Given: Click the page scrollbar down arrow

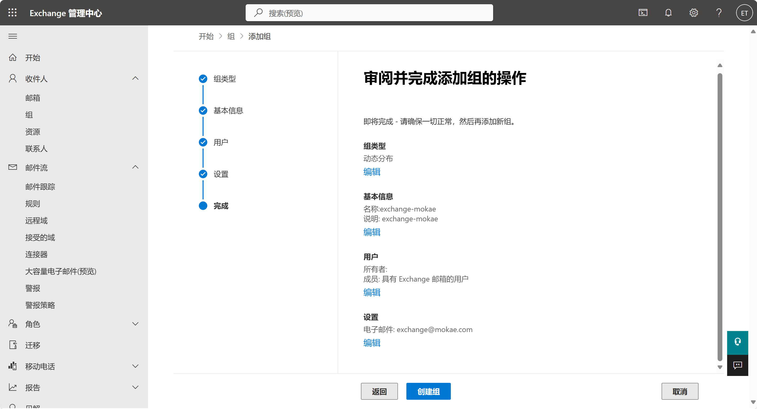Looking at the screenshot, I should (x=753, y=402).
